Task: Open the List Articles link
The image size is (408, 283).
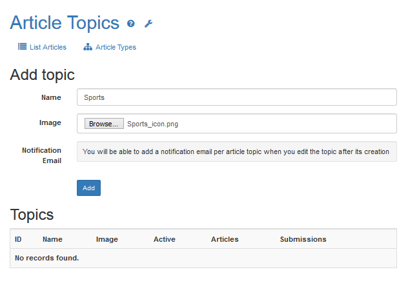Action: pos(48,47)
